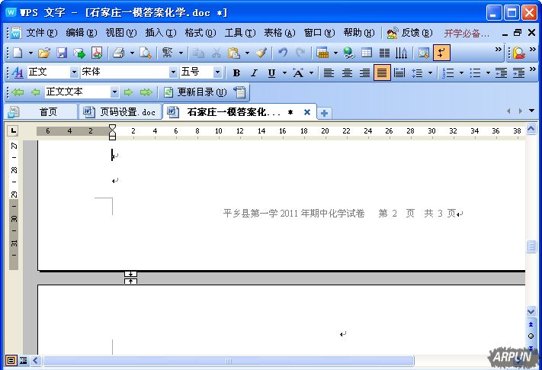
Task: Toggle Bold formatting
Action: coord(236,72)
